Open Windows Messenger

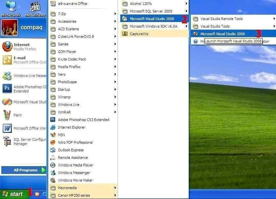tap(83, 173)
